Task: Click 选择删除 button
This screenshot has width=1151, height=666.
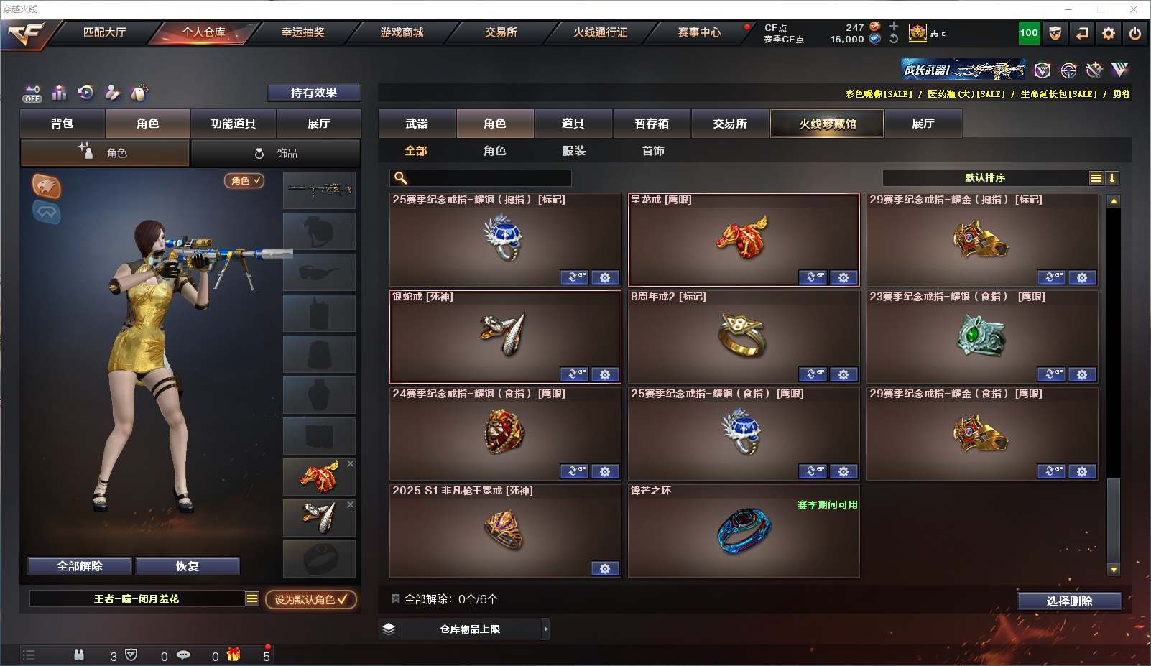Action: click(1070, 601)
